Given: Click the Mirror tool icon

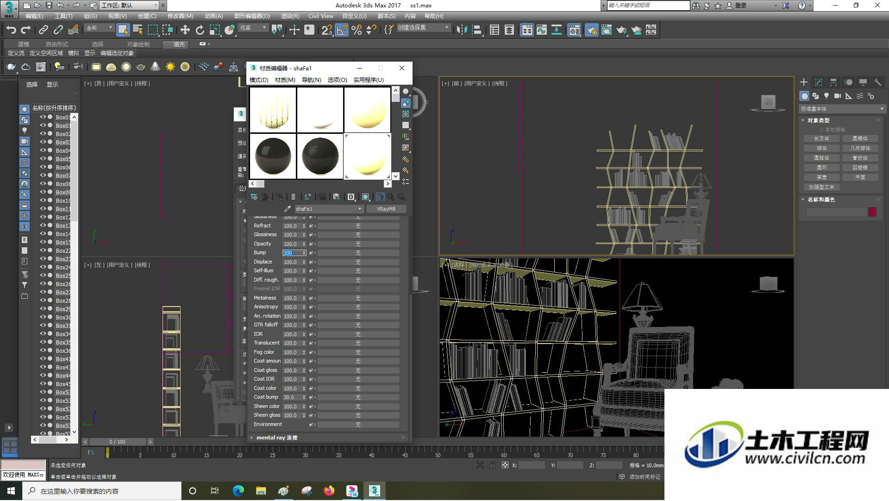Looking at the screenshot, I should pos(462,30).
